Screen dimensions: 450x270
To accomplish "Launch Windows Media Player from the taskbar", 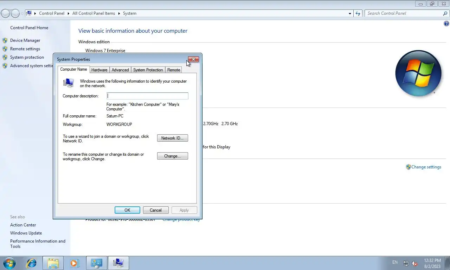I will click(74, 263).
